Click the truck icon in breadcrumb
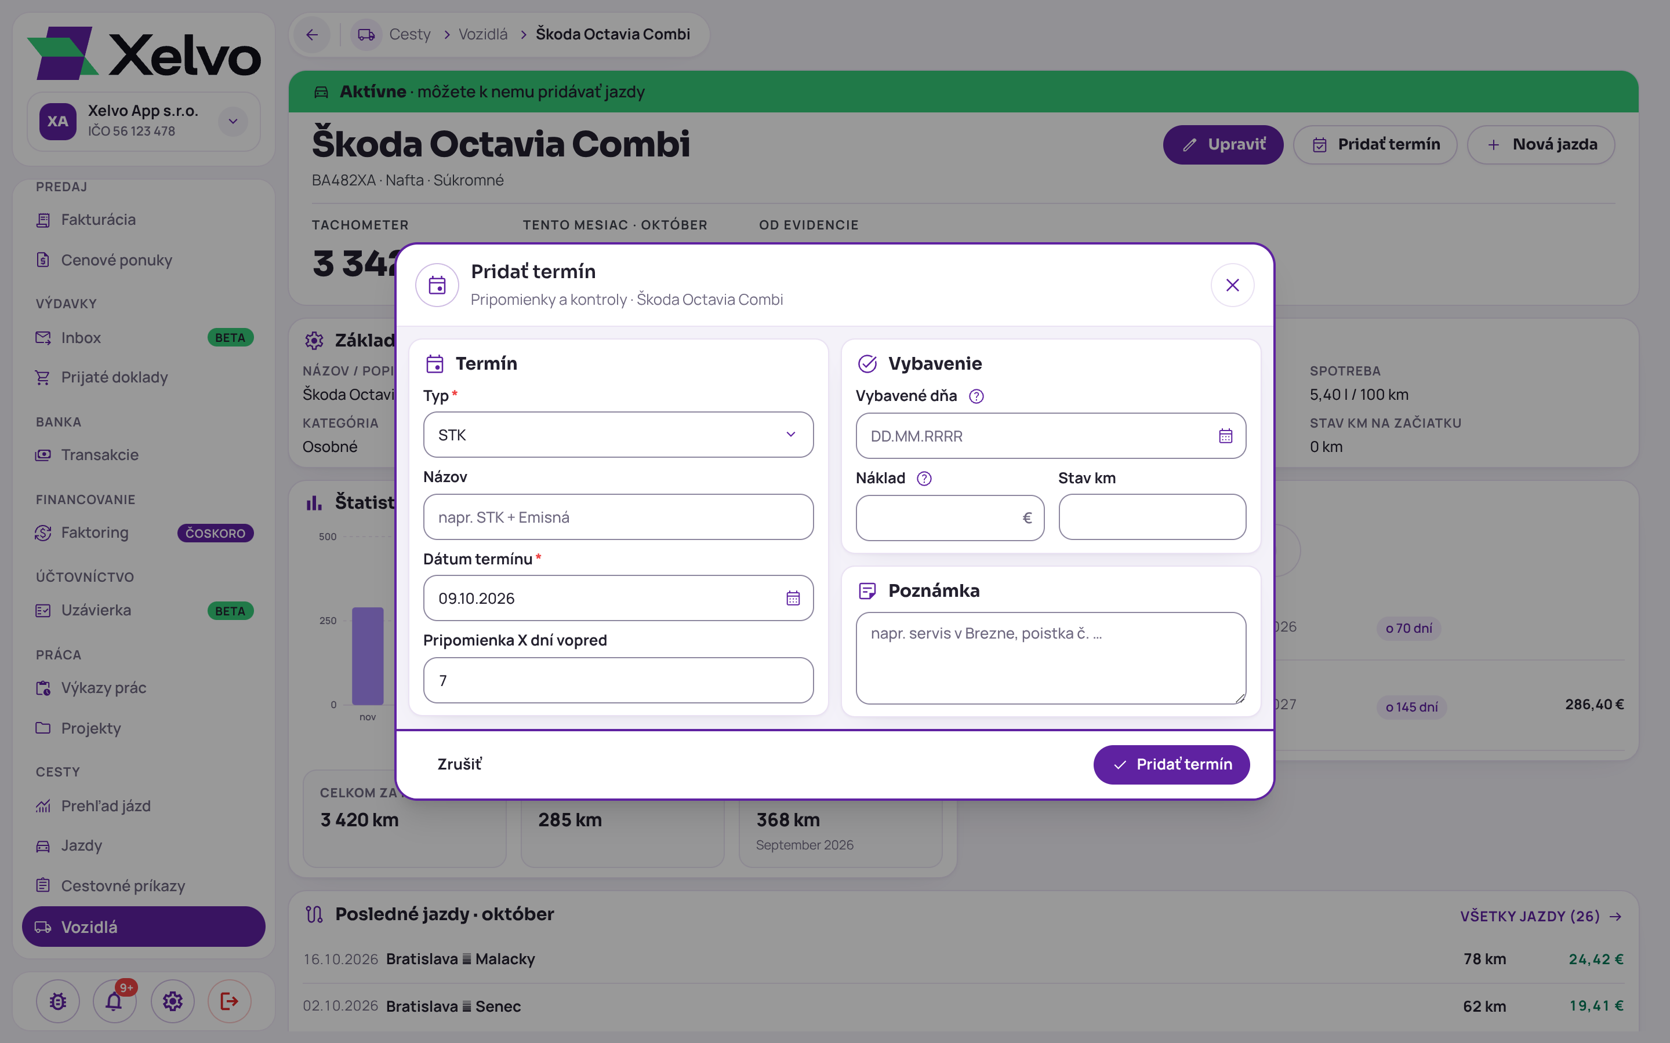 [366, 35]
